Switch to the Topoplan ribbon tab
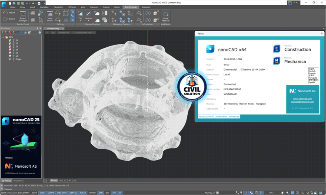326x195 pixels. point(146,7)
